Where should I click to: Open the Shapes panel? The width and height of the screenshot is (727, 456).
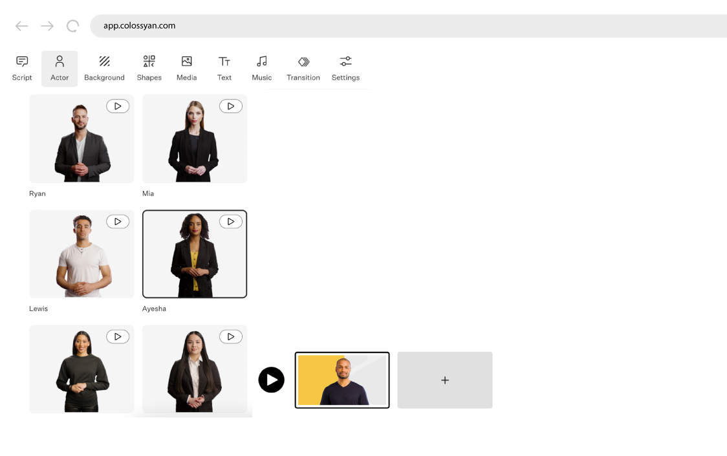149,68
